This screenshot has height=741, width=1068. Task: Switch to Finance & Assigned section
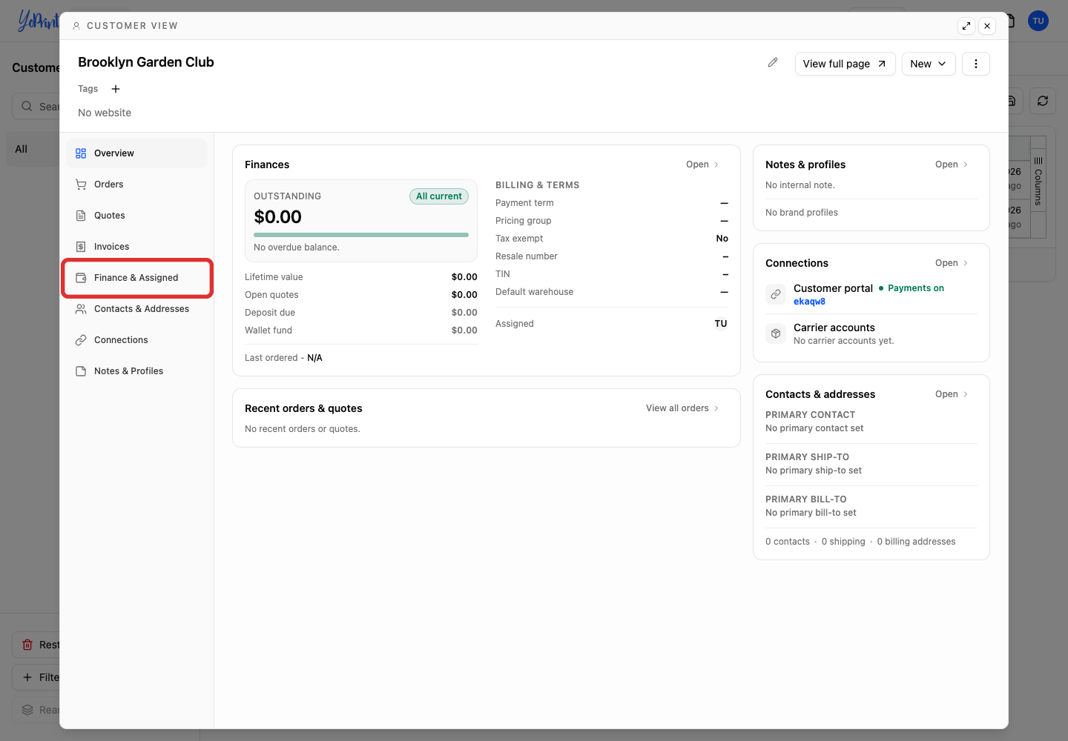(137, 278)
